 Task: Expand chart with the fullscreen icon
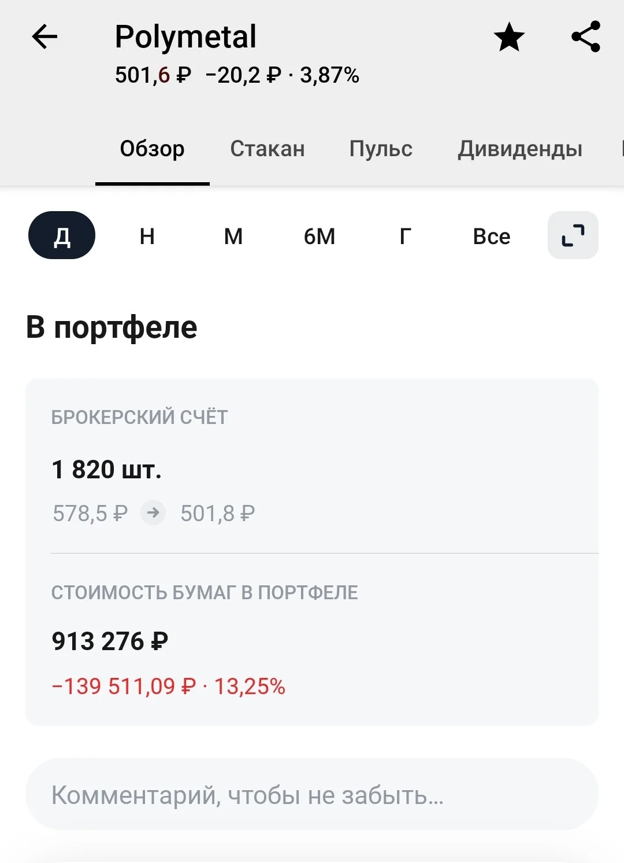point(573,235)
